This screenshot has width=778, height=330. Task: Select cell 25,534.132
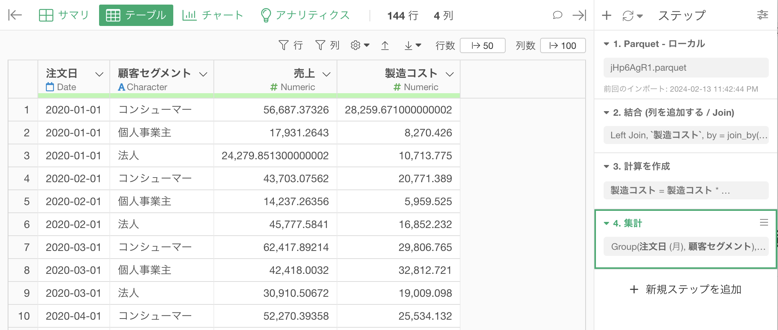coord(399,316)
